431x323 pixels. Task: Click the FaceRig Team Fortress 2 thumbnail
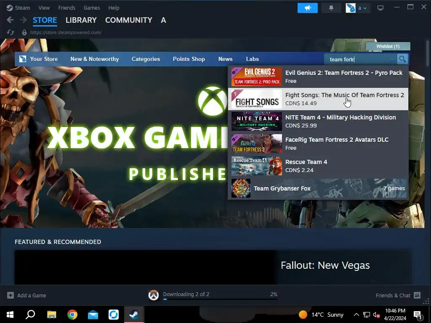256,143
